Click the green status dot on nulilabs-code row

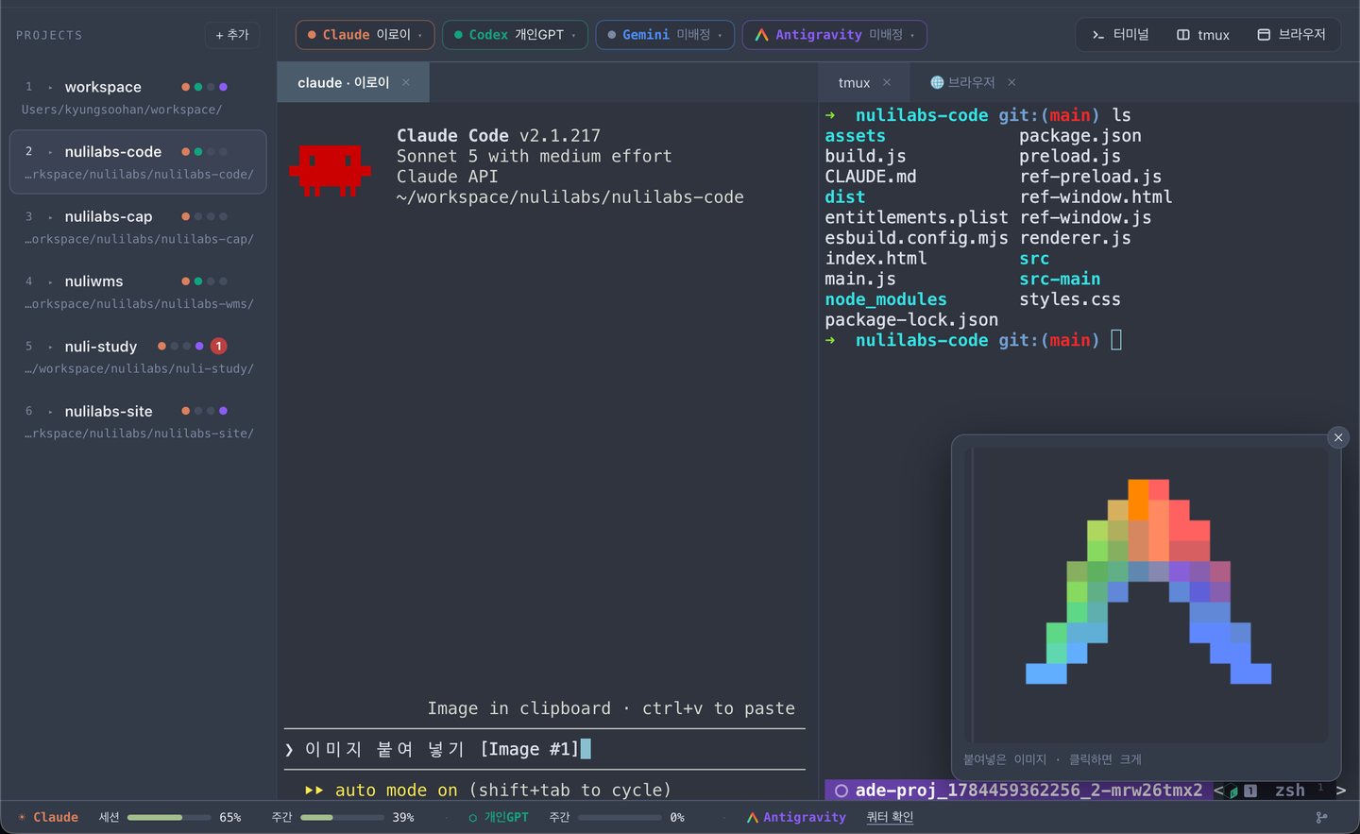click(198, 152)
